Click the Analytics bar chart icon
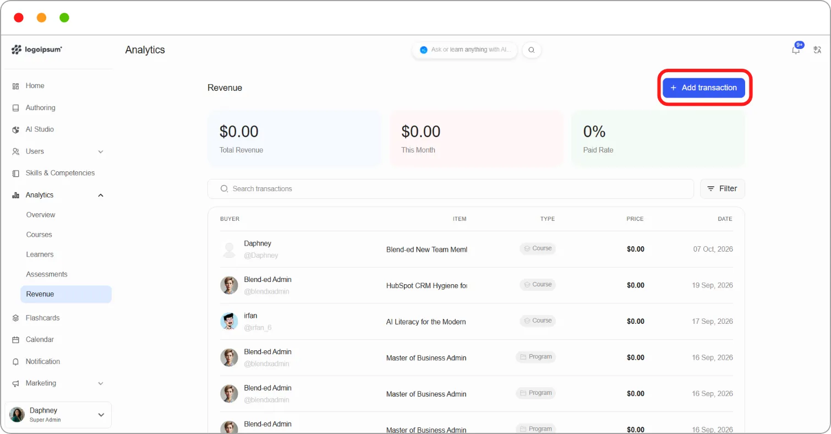Screen dimensions: 831x434 click(15, 195)
